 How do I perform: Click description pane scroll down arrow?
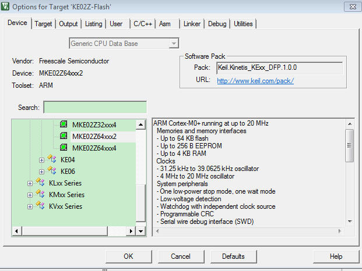[350, 221]
